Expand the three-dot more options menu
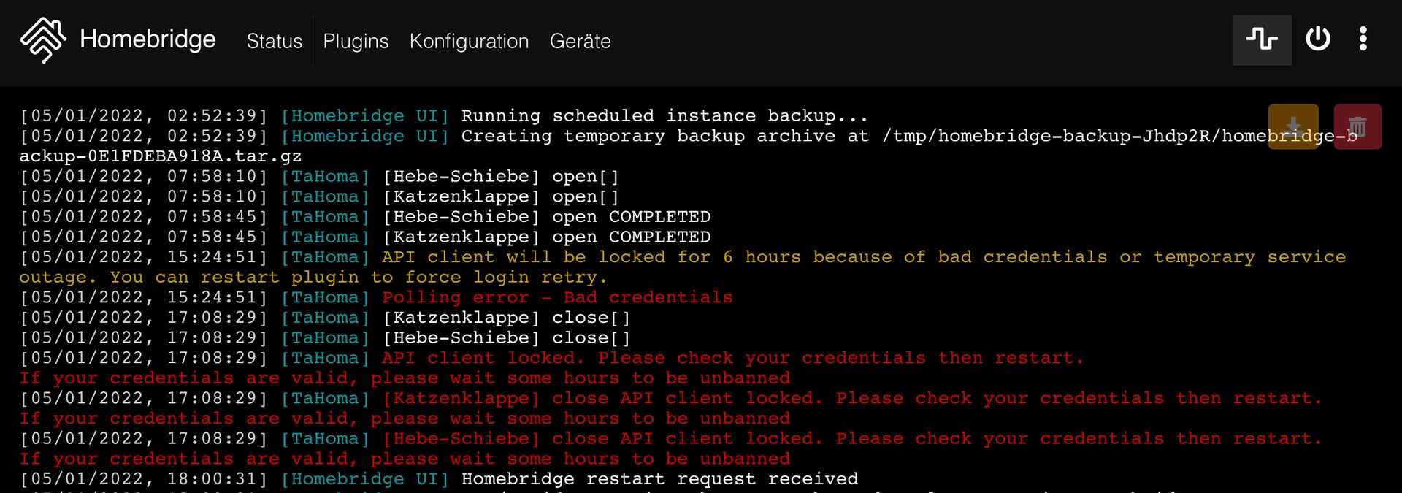The width and height of the screenshot is (1402, 493). (x=1363, y=39)
